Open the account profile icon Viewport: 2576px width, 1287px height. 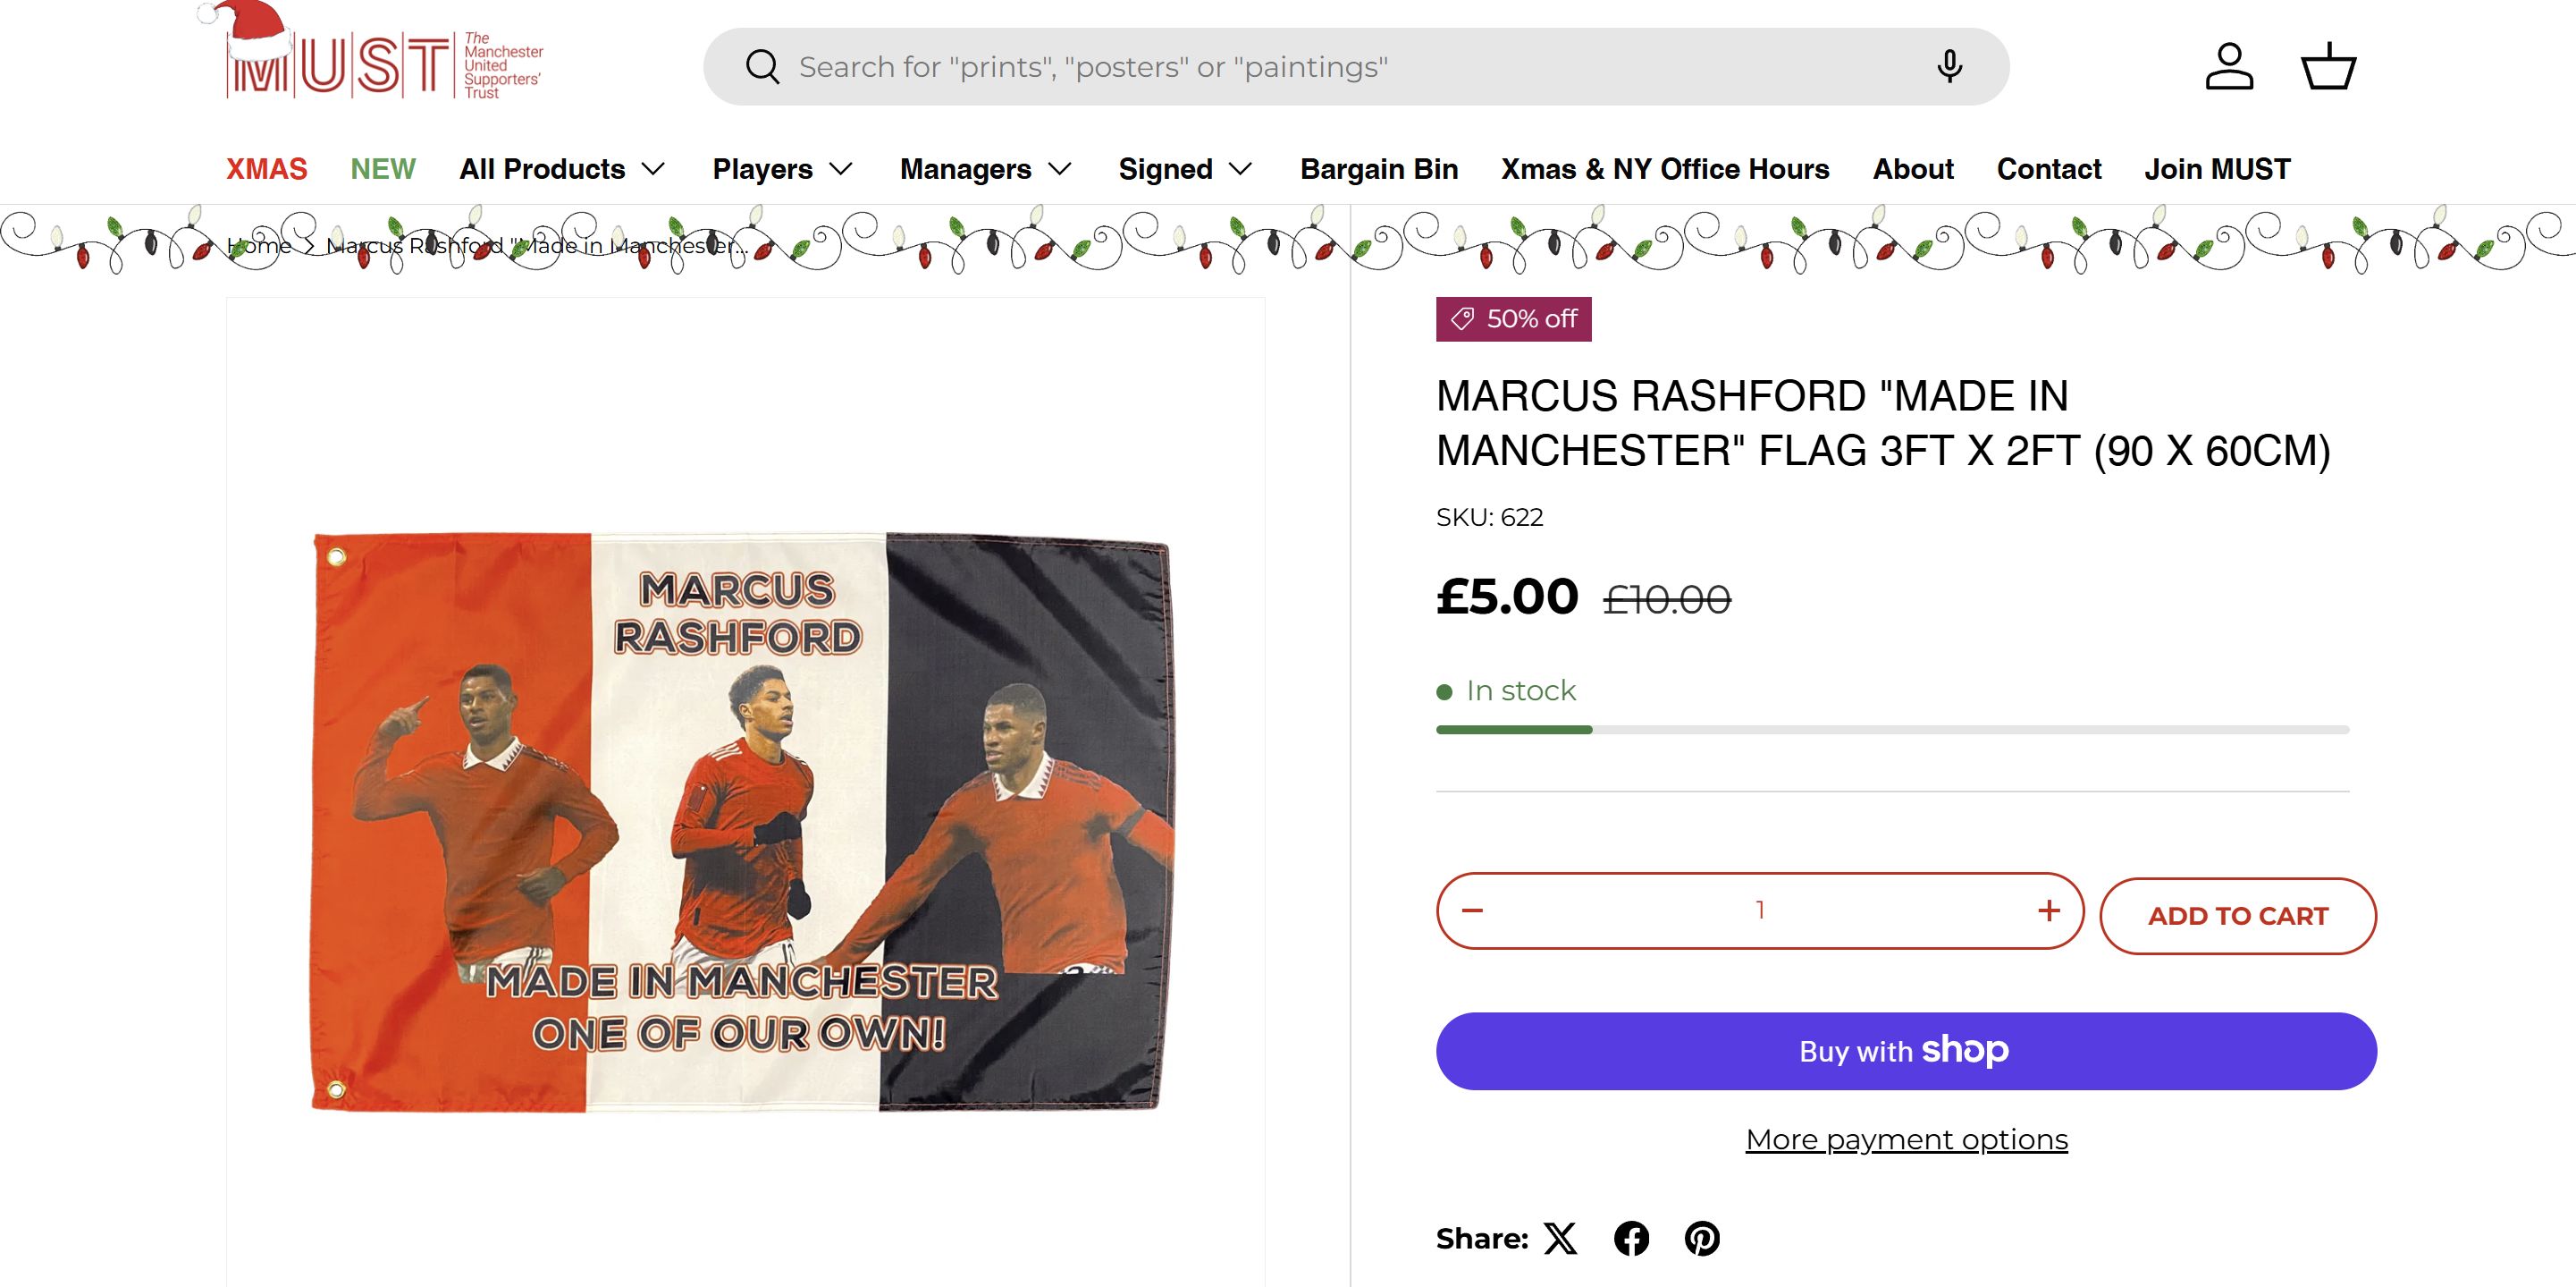click(2229, 67)
